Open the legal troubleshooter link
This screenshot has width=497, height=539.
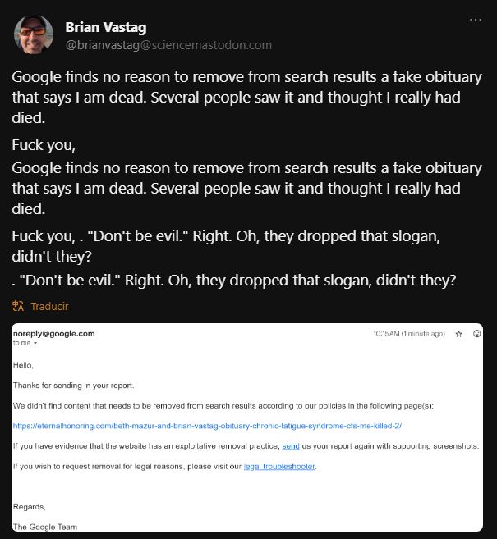click(x=279, y=467)
